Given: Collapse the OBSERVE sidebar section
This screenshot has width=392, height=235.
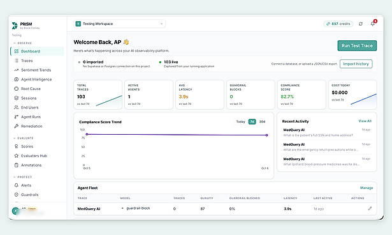Looking at the screenshot, I should coord(23,43).
